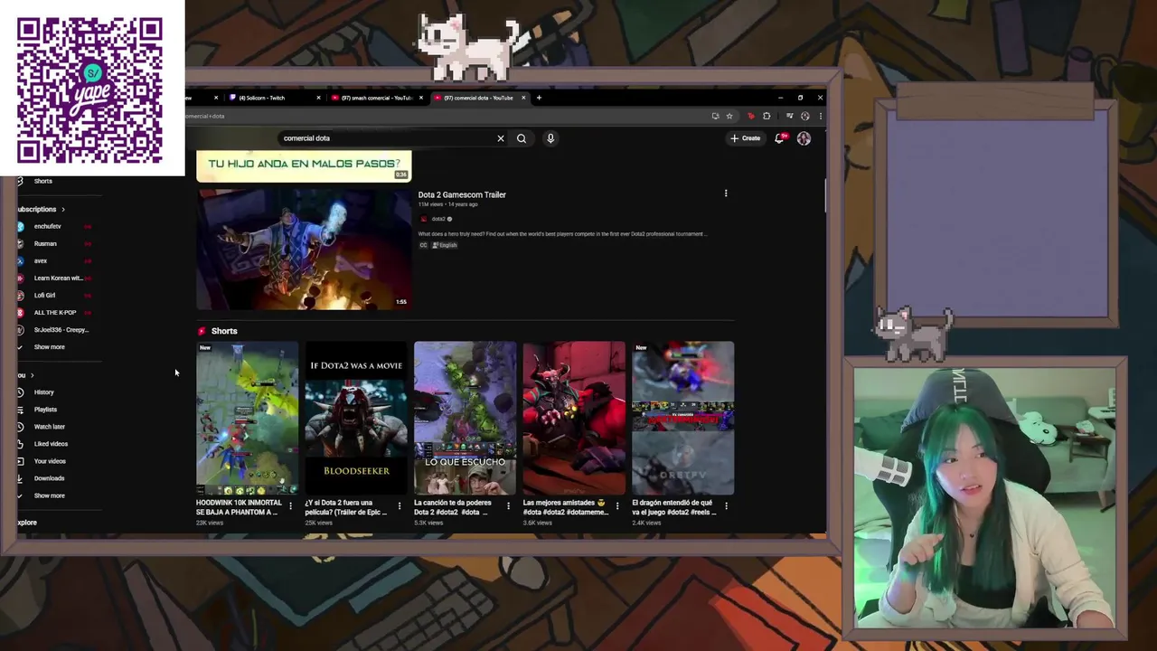The width and height of the screenshot is (1157, 651).
Task: Expand the Subscriptions section header
Action: 41,209
